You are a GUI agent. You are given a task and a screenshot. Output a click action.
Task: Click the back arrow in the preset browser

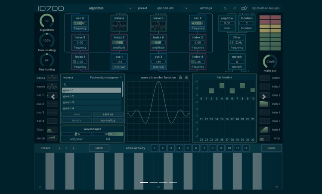[65, 84]
